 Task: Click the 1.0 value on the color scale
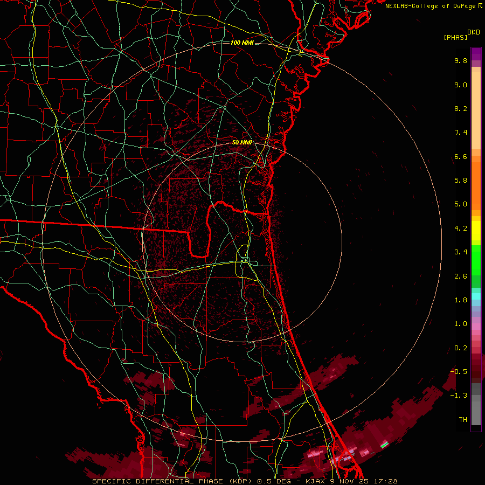tap(461, 324)
